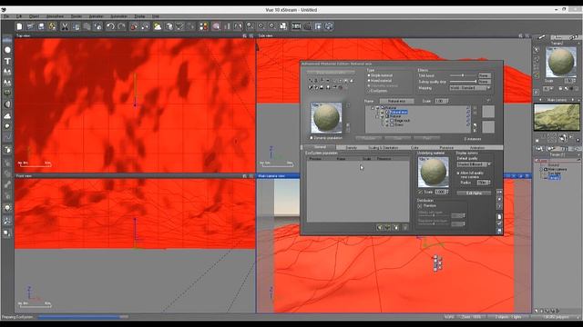The image size is (583, 327).
Task: Select Sun light in layers list
Action: [555, 173]
